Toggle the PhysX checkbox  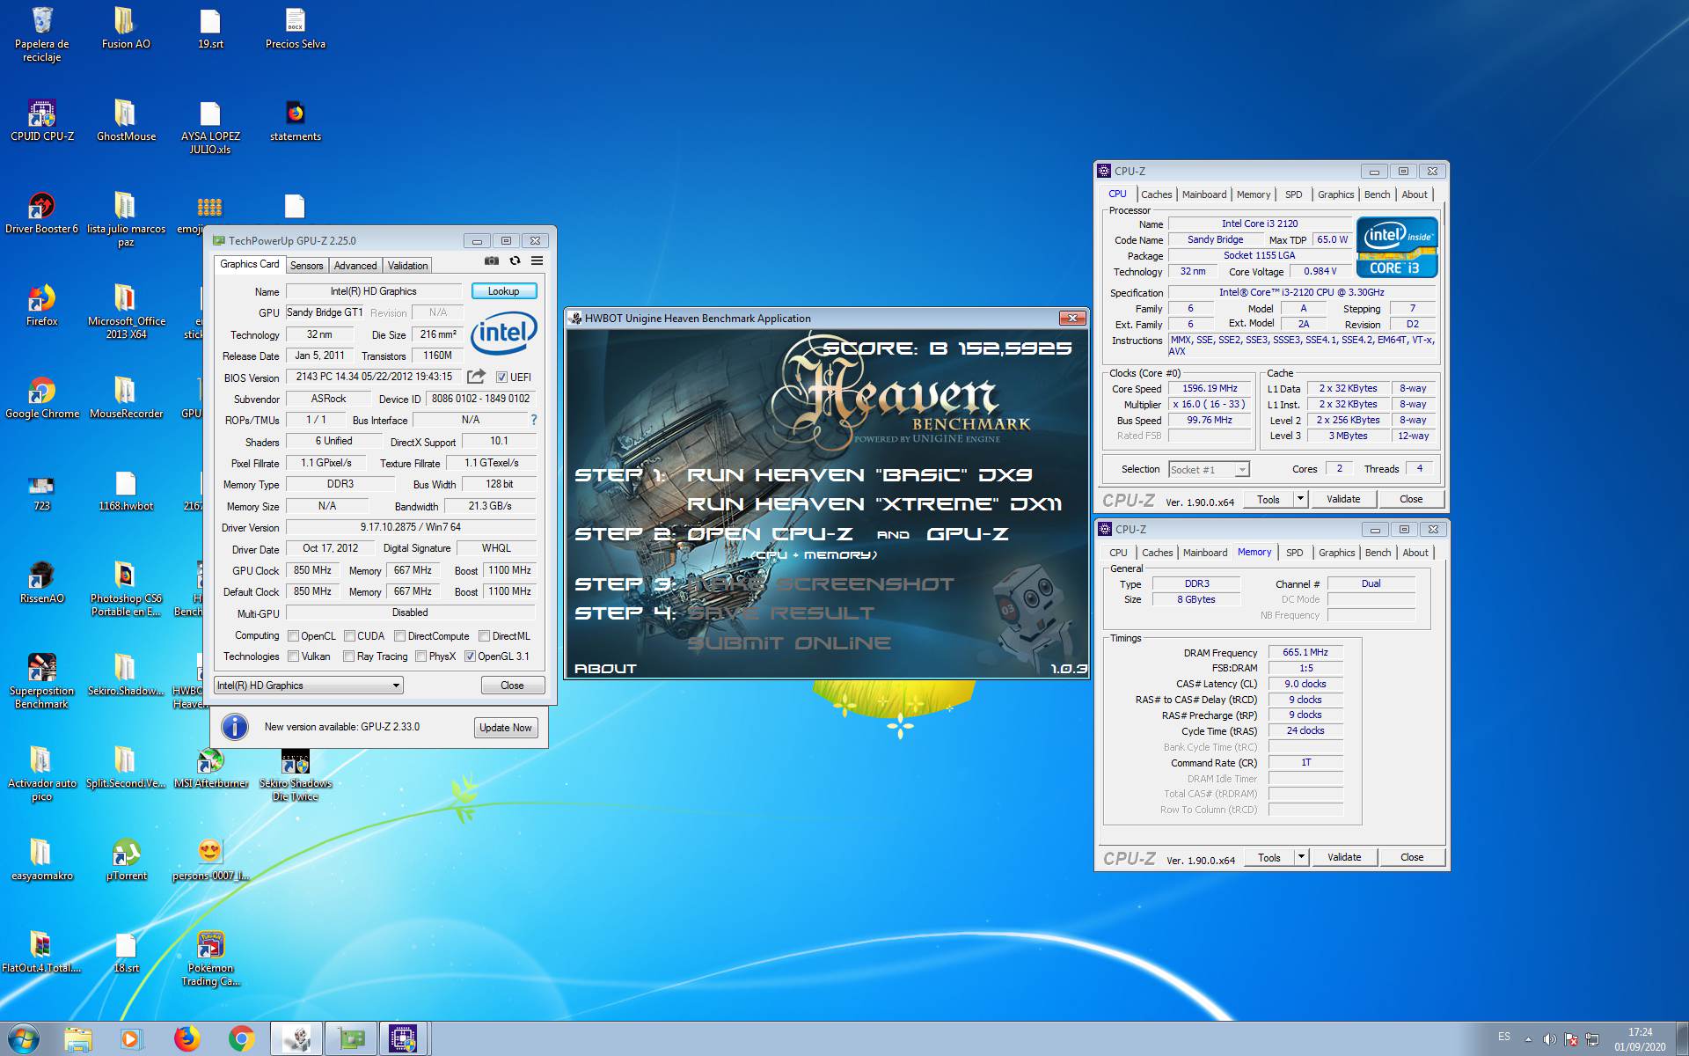[x=420, y=656]
